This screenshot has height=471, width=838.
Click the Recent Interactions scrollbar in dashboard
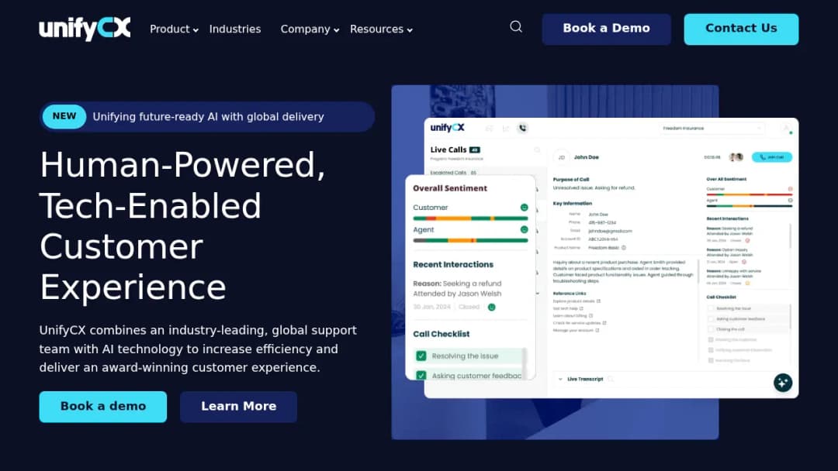791,235
